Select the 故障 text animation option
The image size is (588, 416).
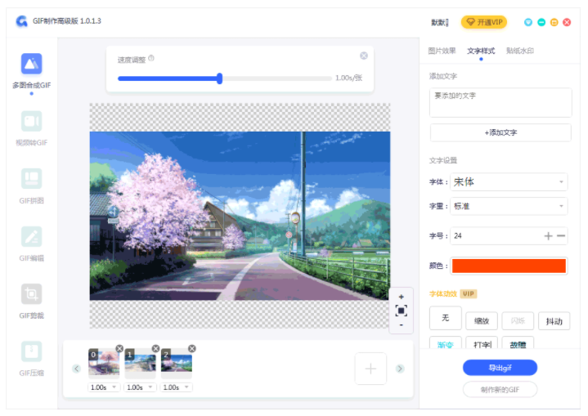pyautogui.click(x=518, y=343)
